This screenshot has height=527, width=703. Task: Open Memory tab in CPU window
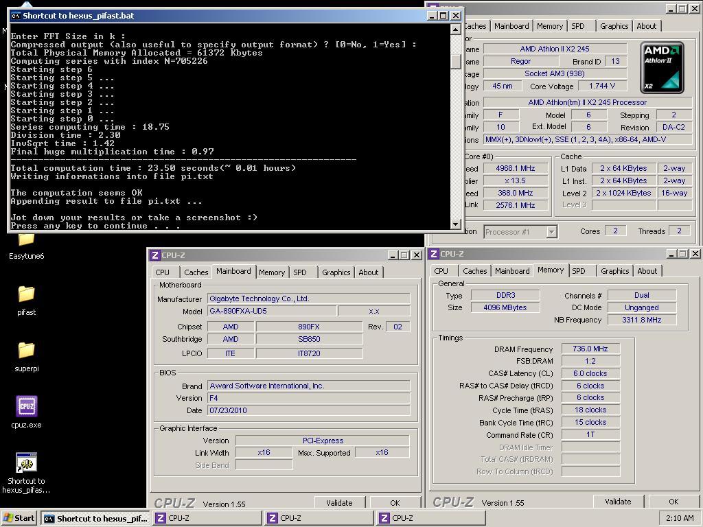[x=550, y=26]
